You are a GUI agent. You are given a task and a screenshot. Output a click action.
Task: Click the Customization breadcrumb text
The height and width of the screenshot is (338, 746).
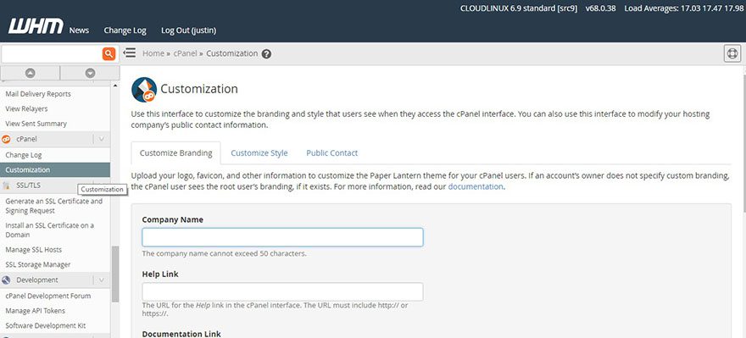[232, 53]
